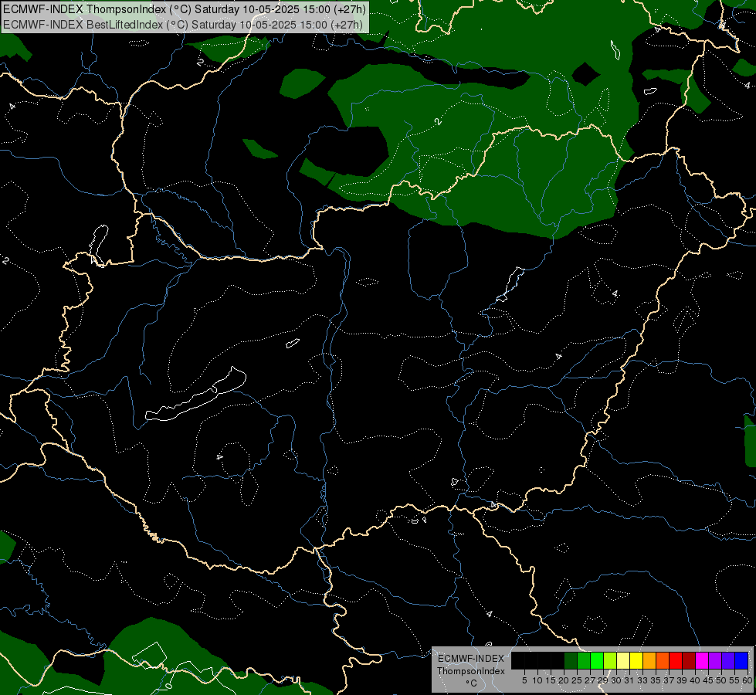The image size is (756, 695).
Task: Select the dark red 39-40 legend swatch
Action: [x=689, y=660]
